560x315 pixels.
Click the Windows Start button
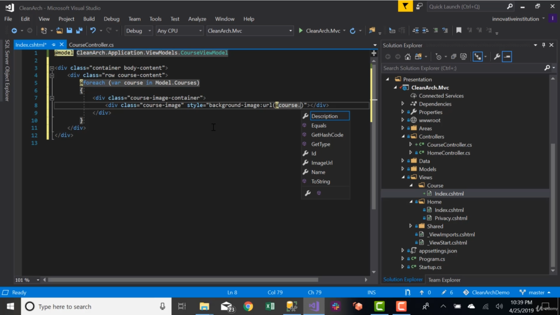(x=10, y=307)
